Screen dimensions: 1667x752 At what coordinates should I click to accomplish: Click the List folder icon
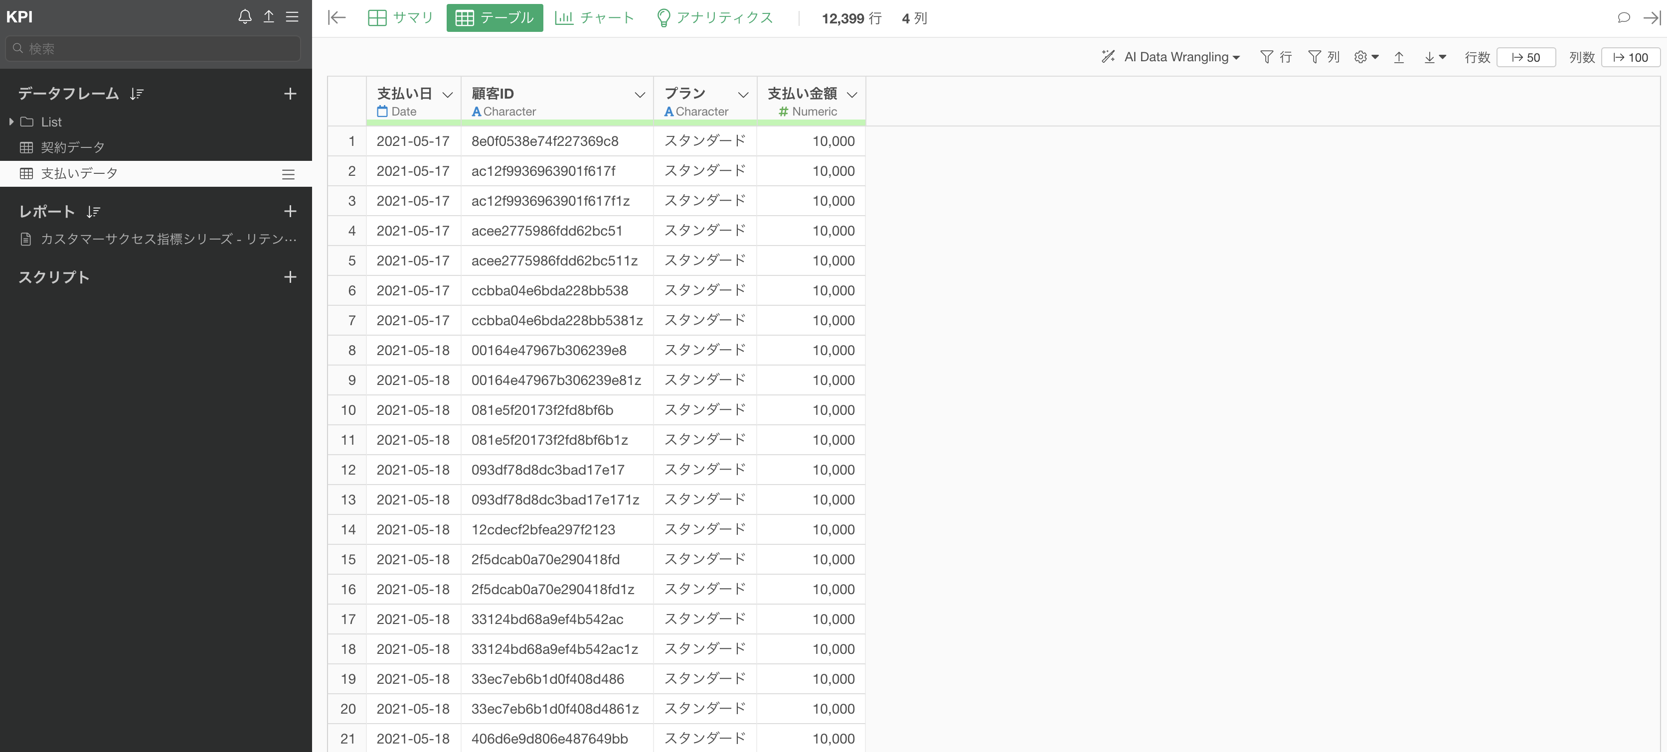point(26,122)
